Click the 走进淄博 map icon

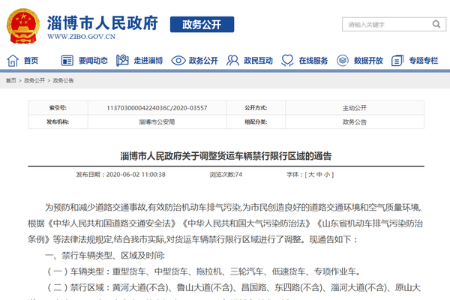[x=123, y=61]
